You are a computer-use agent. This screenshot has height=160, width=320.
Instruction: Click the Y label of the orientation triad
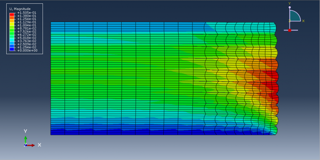point(25,131)
